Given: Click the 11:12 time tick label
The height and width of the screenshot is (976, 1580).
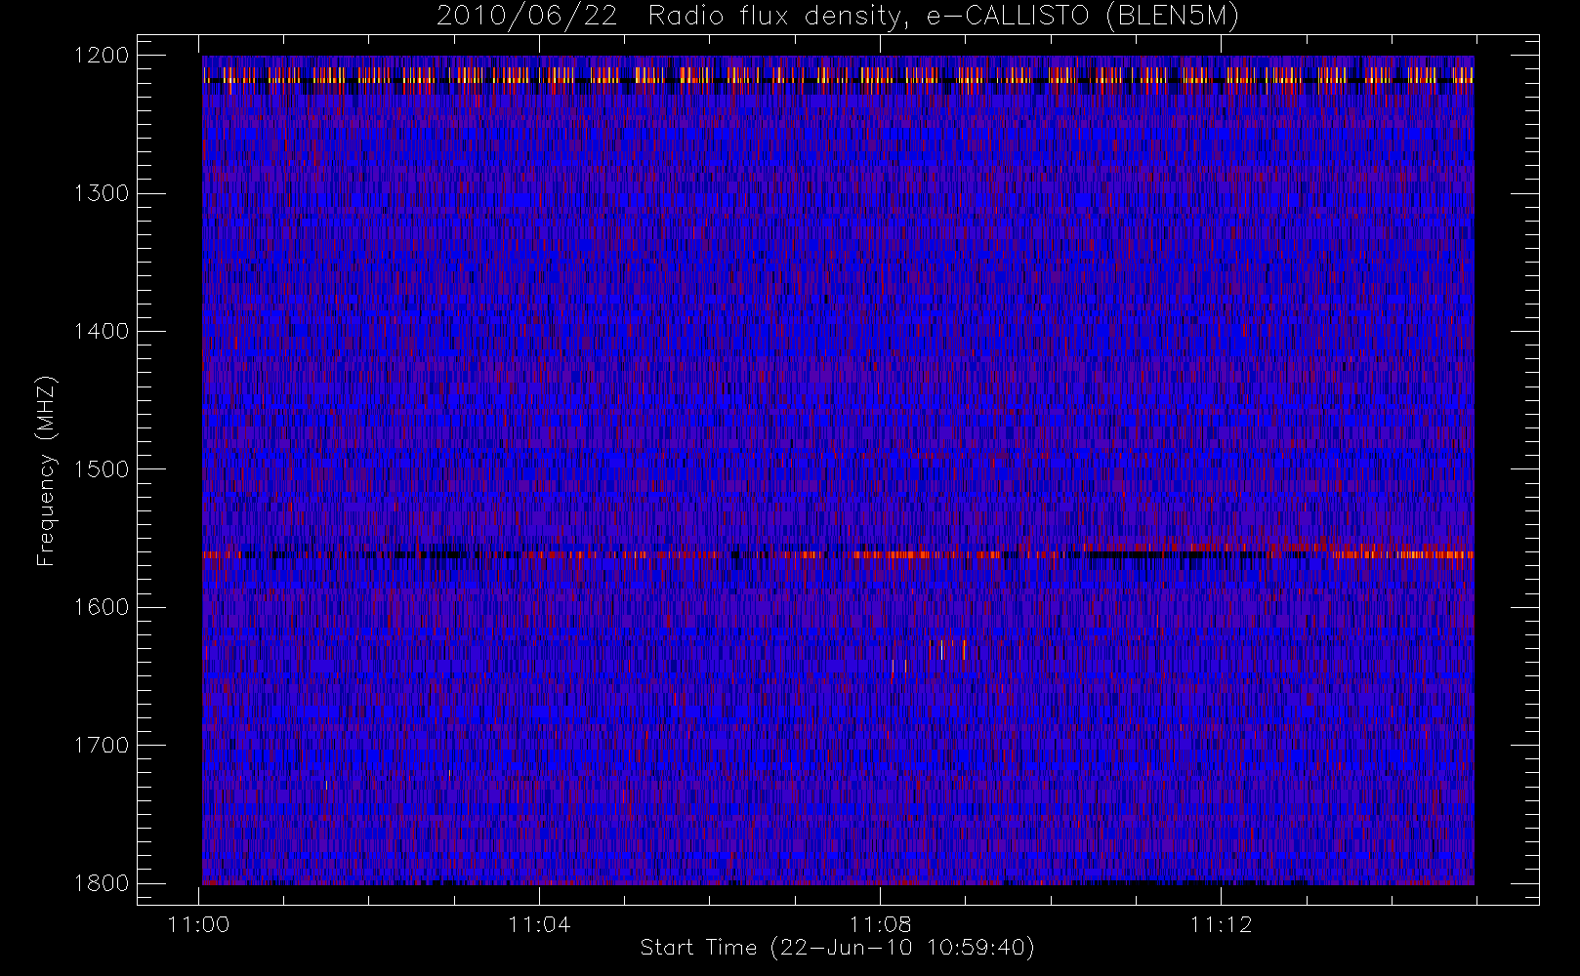Looking at the screenshot, I should pos(1221,924).
